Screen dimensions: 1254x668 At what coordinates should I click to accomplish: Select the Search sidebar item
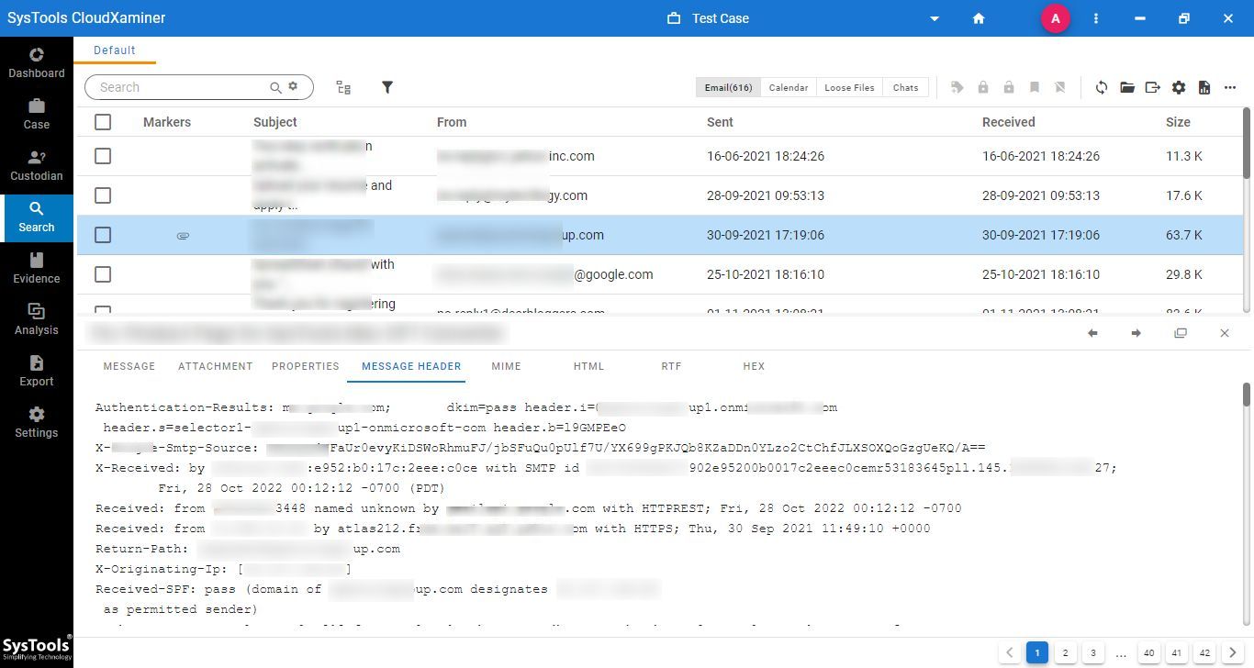[x=37, y=217]
